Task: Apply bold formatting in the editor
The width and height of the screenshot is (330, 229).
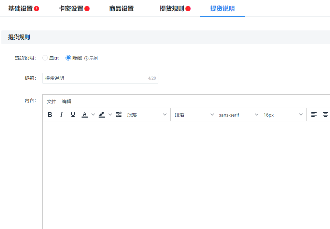Action: point(50,114)
